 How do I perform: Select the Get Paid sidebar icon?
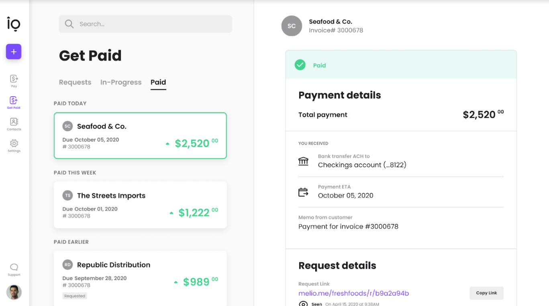(x=14, y=100)
